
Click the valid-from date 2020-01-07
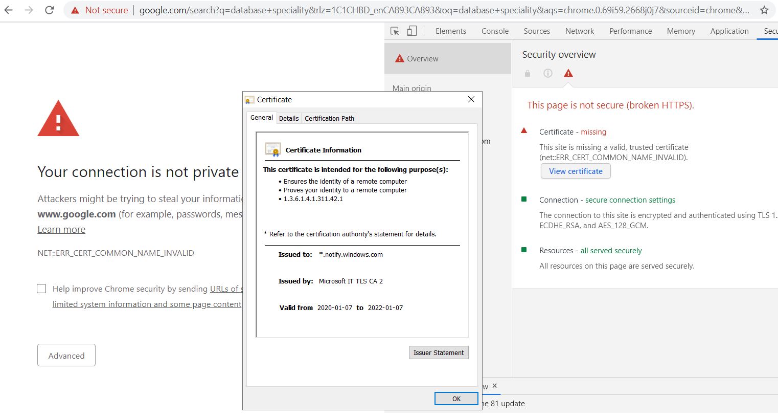(335, 307)
